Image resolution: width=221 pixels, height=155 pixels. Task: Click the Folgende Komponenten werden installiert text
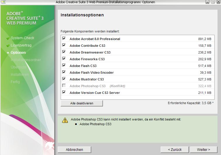90,31
